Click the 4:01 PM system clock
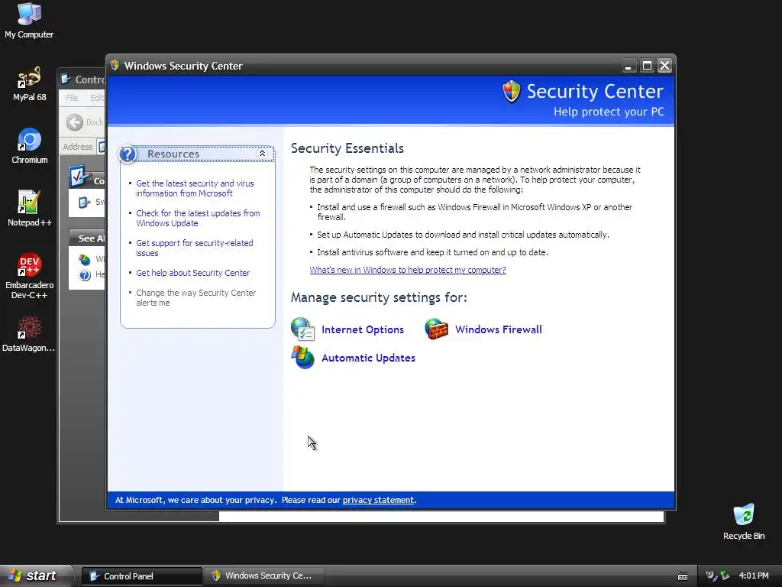Viewport: 782px width, 587px height. pos(754,576)
